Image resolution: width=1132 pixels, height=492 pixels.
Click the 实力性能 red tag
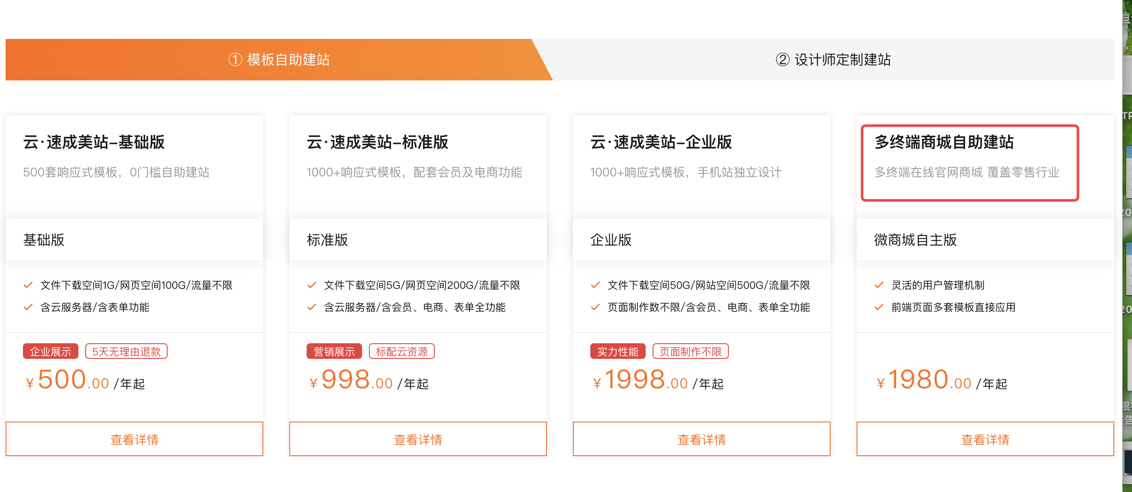pos(618,351)
